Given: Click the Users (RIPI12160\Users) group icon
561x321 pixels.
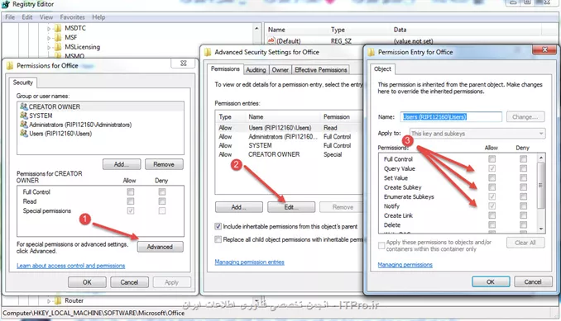Looking at the screenshot, I should [24, 133].
